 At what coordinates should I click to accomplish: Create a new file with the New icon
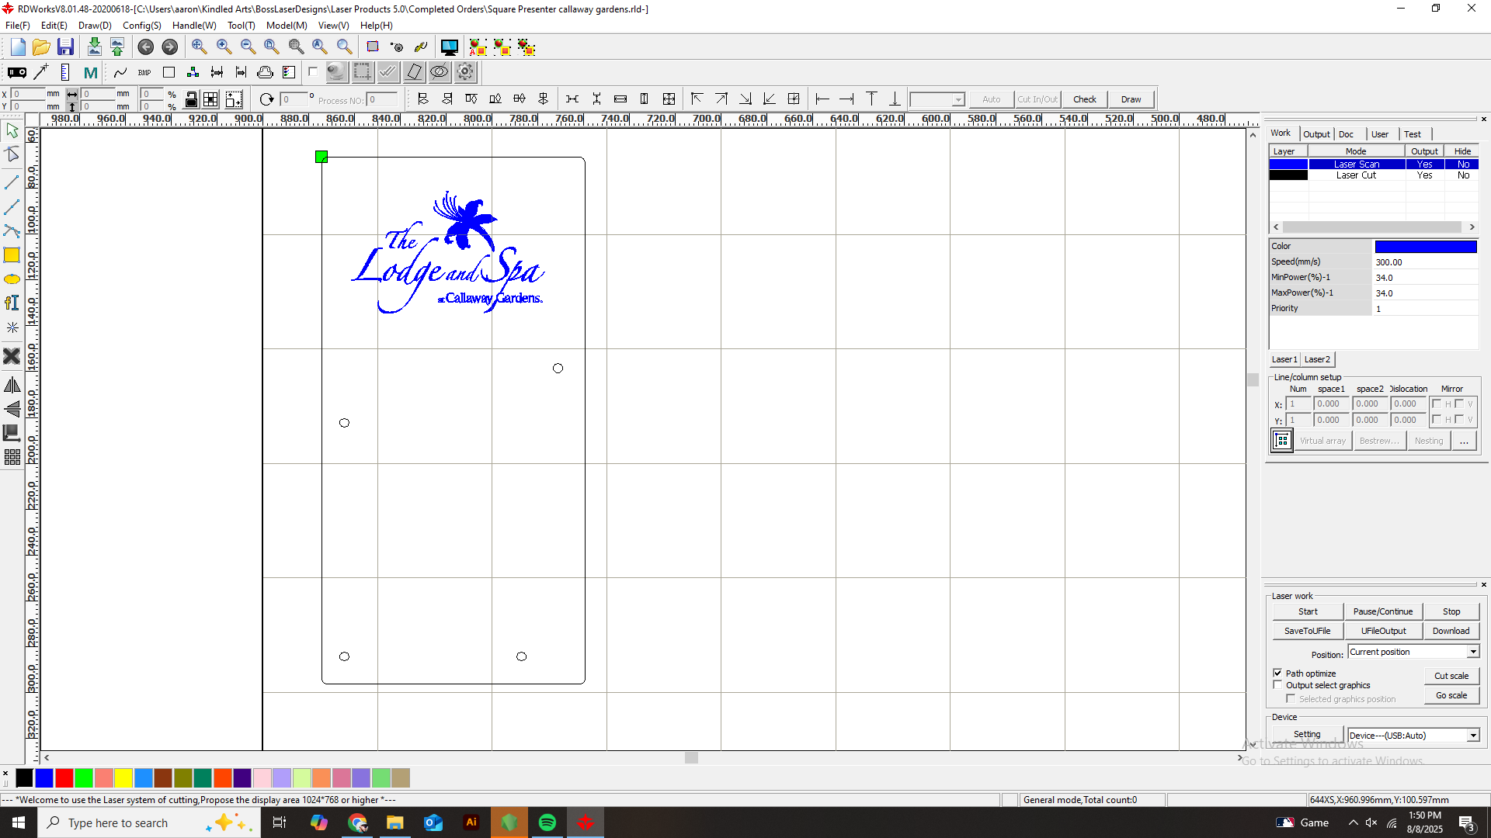coord(18,47)
